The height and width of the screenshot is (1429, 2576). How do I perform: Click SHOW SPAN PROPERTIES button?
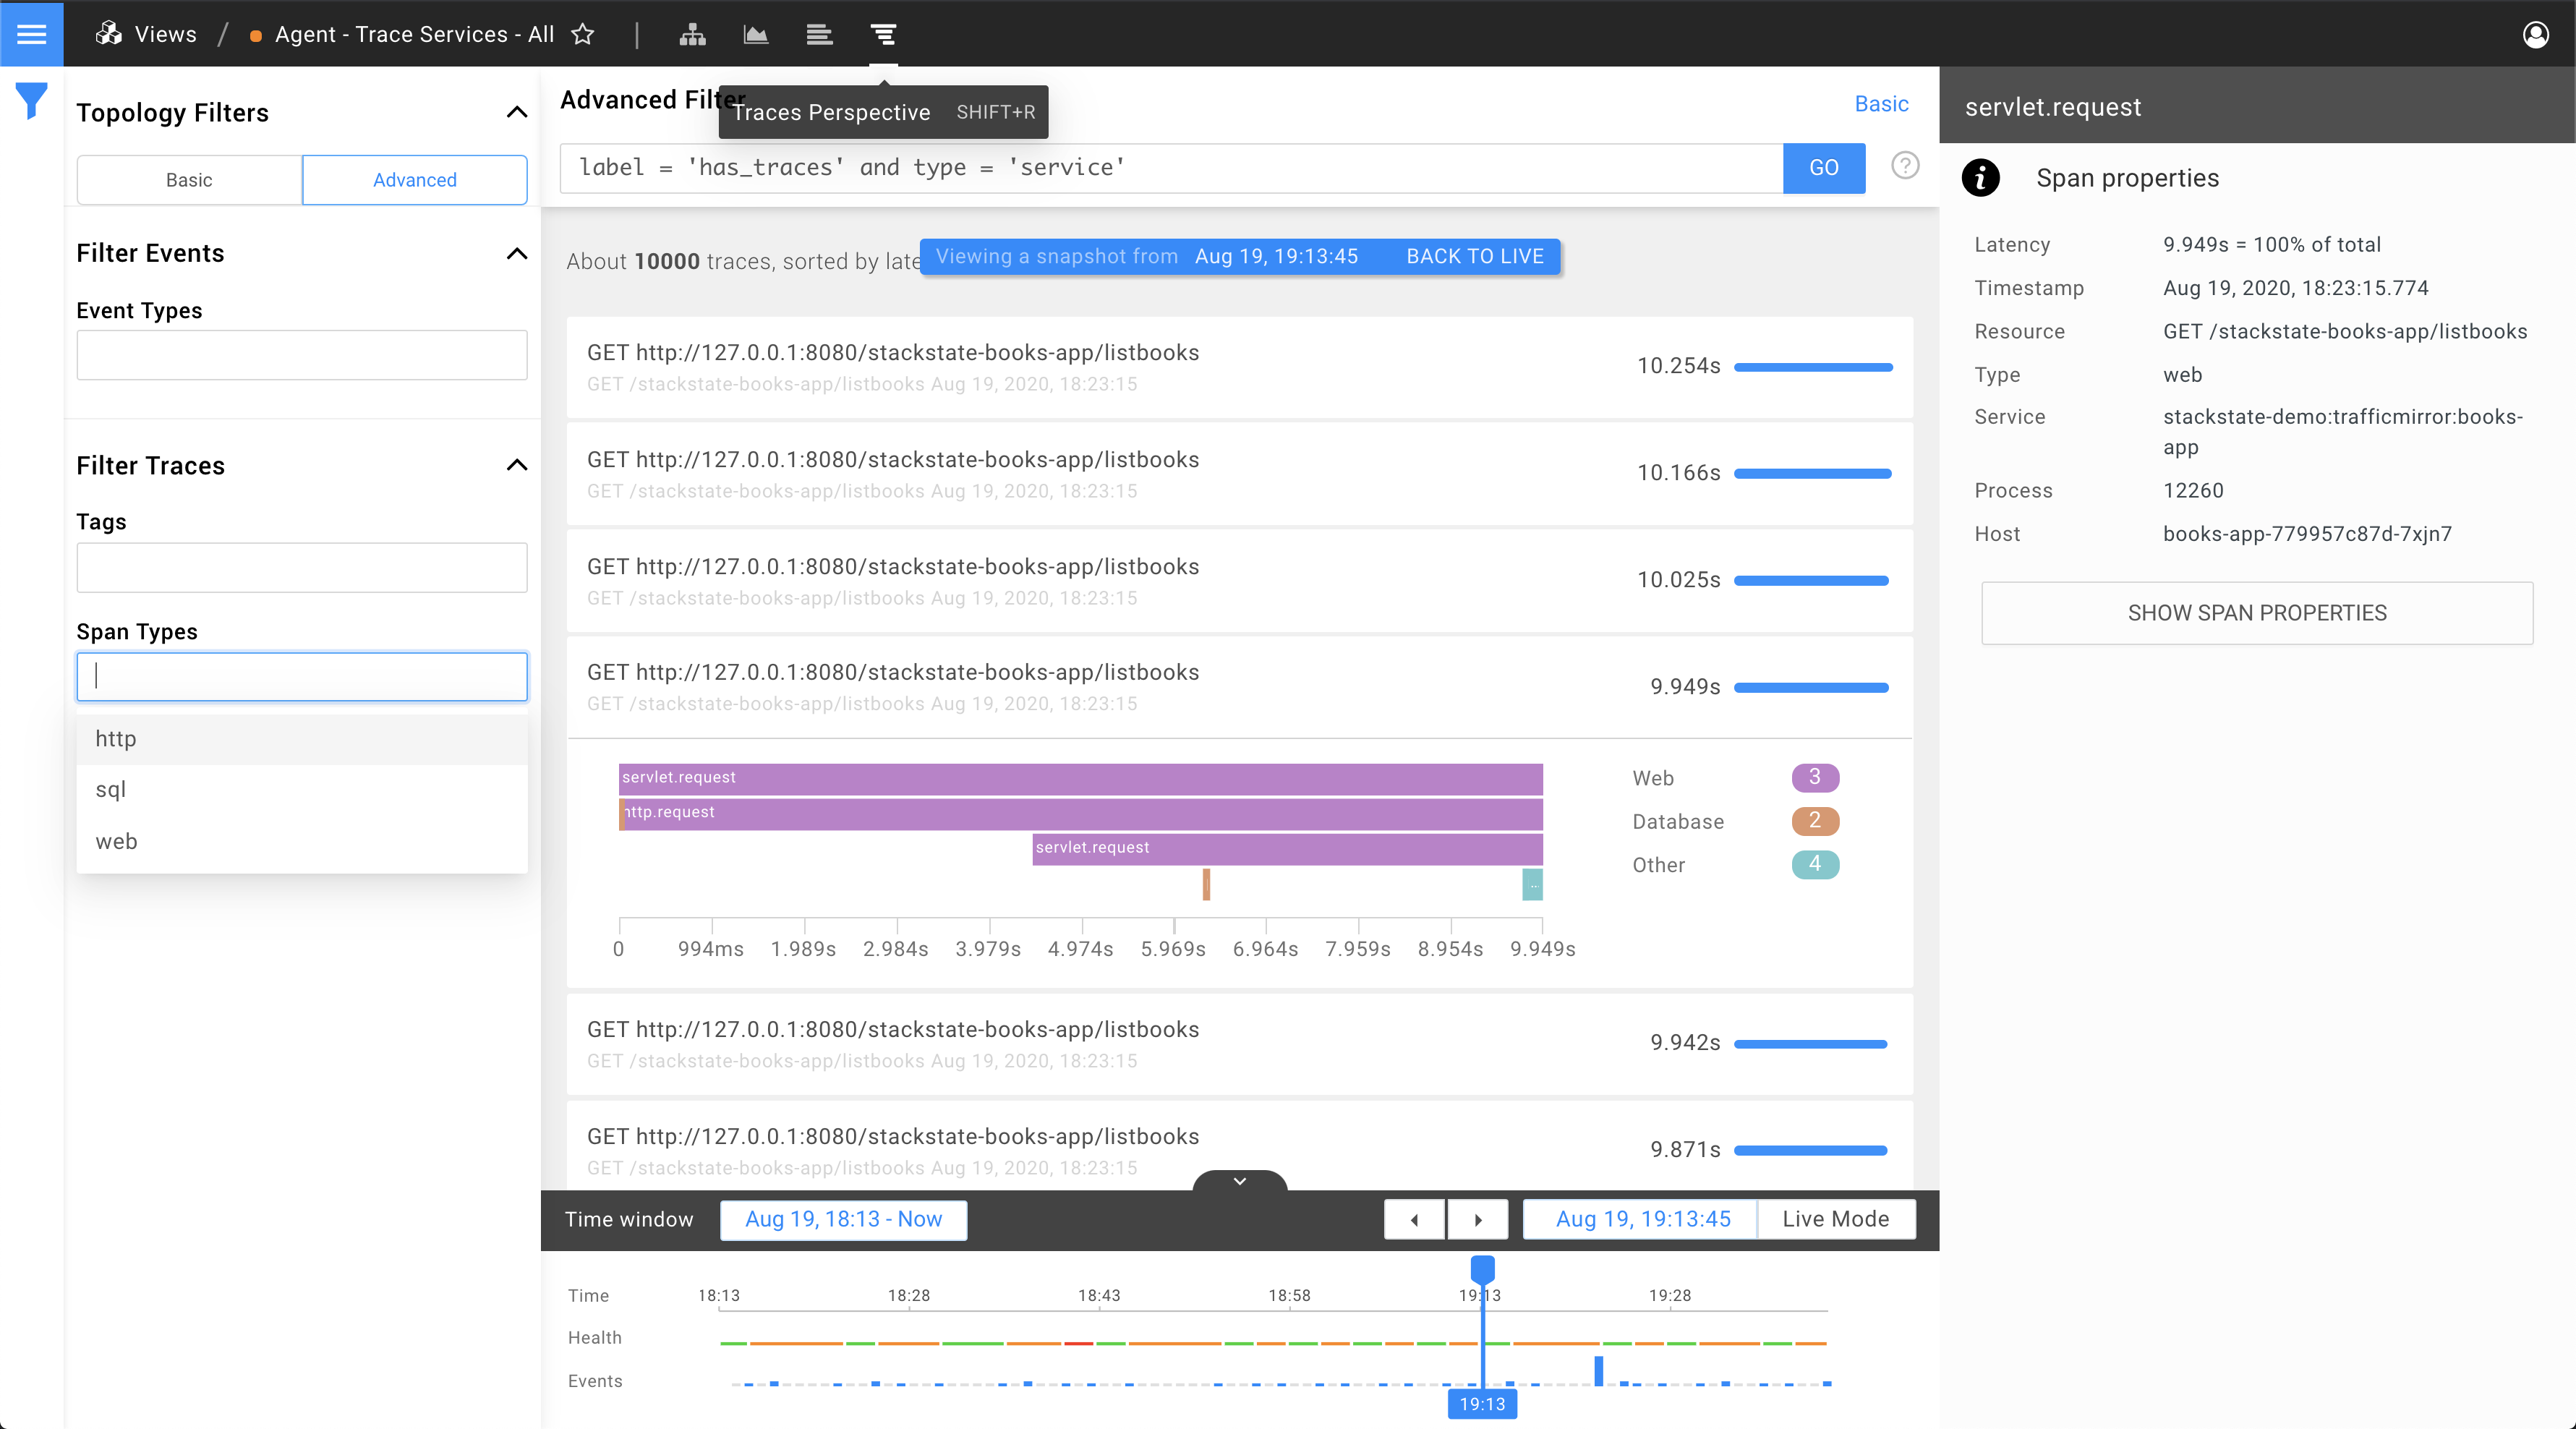2257,613
